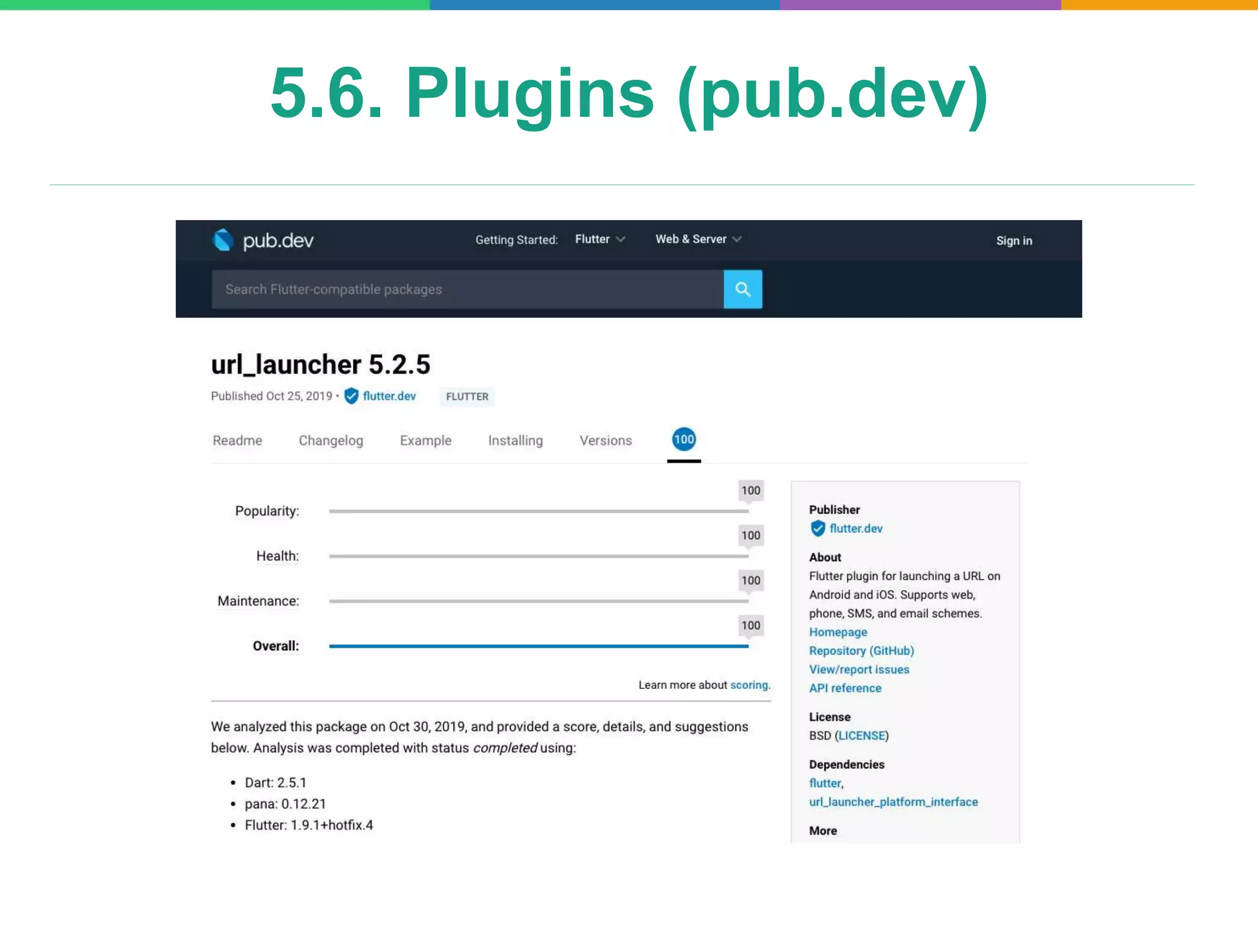Click the Sign in link
This screenshot has height=944, width=1258.
tap(1014, 241)
